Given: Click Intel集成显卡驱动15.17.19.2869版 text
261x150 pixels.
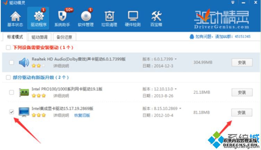Looking at the screenshot, I should pos(62,109).
